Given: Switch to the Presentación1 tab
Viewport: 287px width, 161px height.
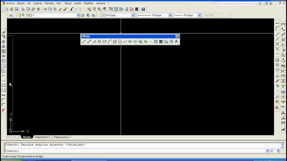Looking at the screenshot, I should pyautogui.click(x=42, y=137).
